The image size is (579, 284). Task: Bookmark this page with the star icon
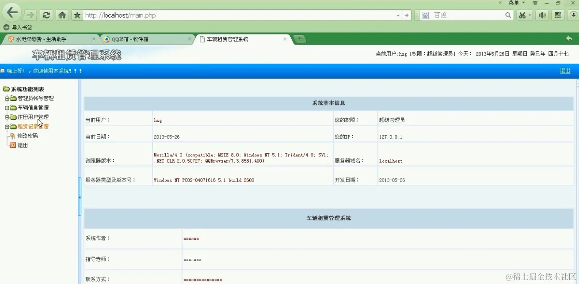click(77, 15)
